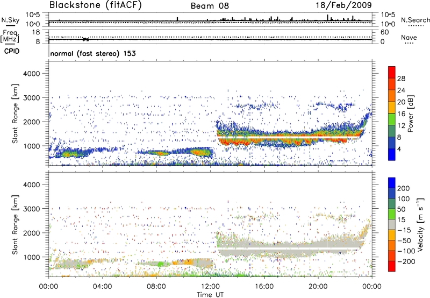Screen dimensions: 430x298
Task: Click the 'Blackstone (fitACF)' plot title
Action: [x=96, y=5]
